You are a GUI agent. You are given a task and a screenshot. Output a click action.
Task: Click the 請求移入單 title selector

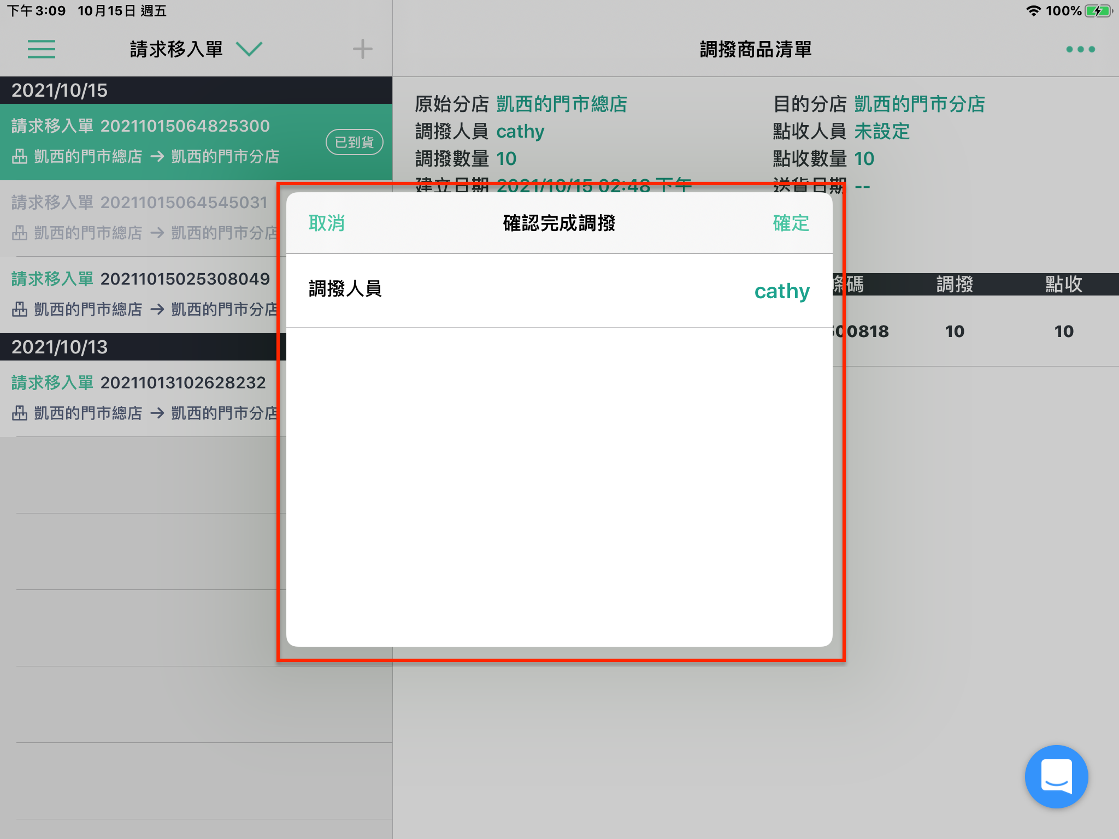click(176, 49)
